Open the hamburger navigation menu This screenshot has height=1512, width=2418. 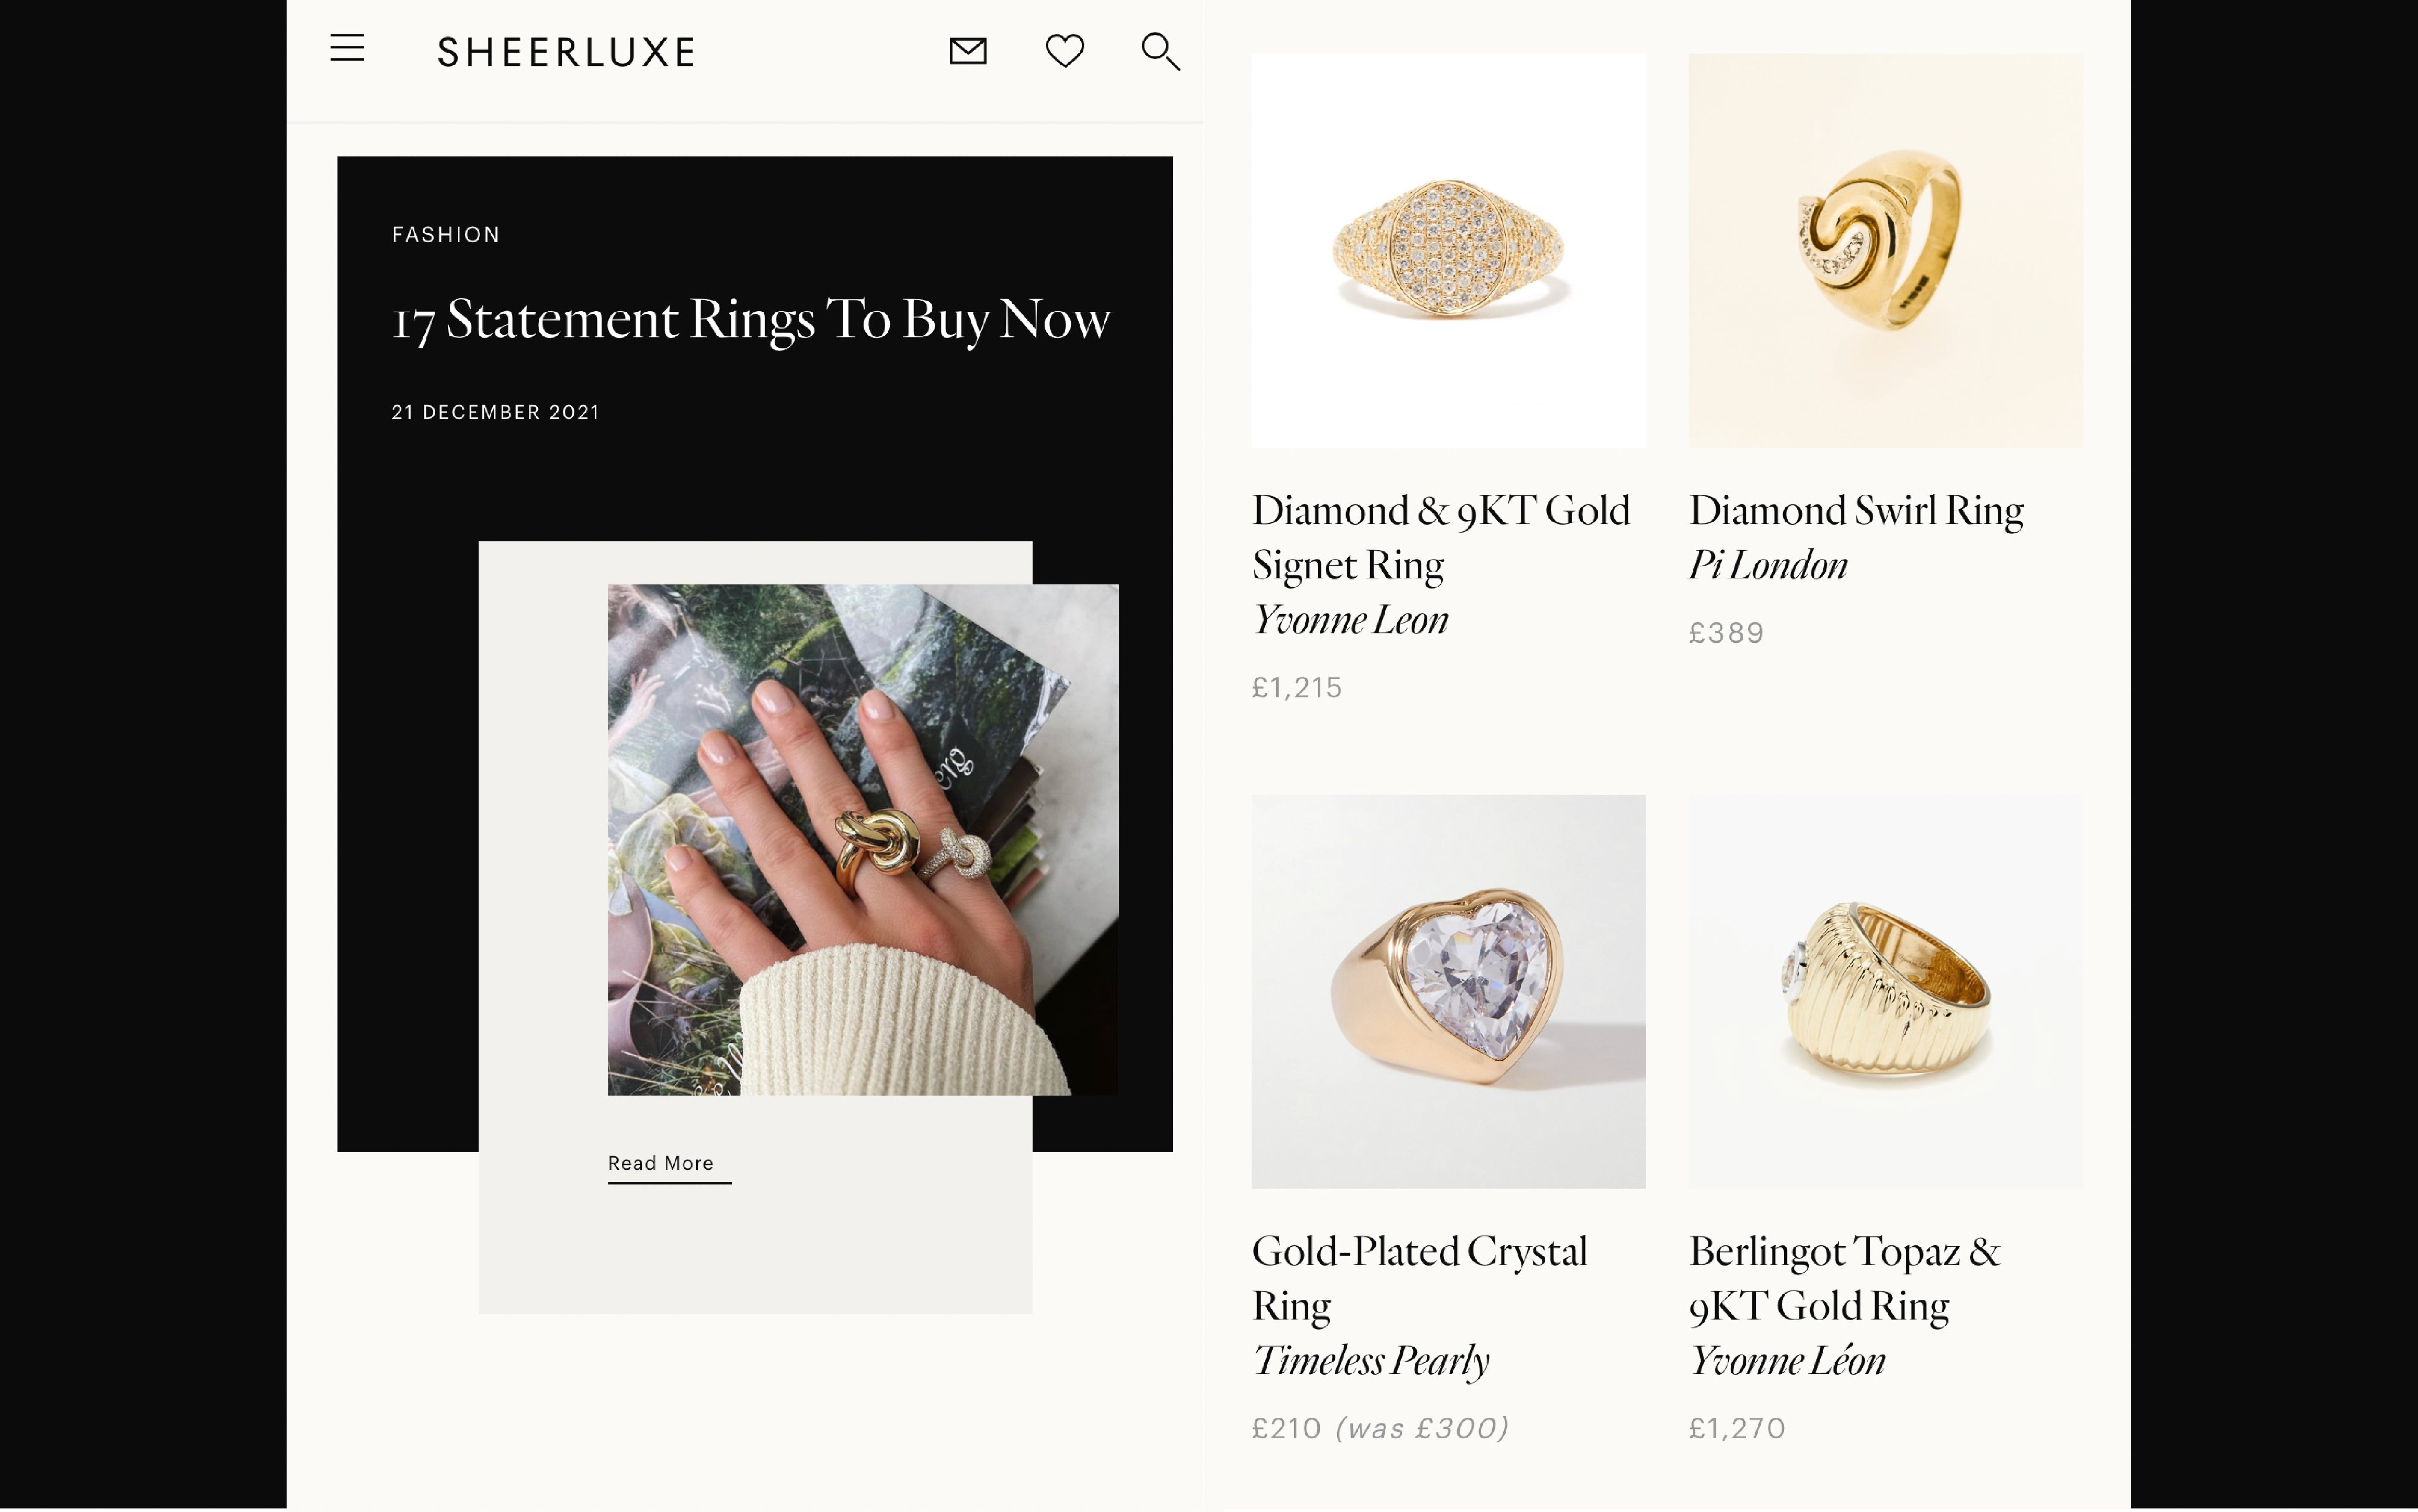(347, 48)
